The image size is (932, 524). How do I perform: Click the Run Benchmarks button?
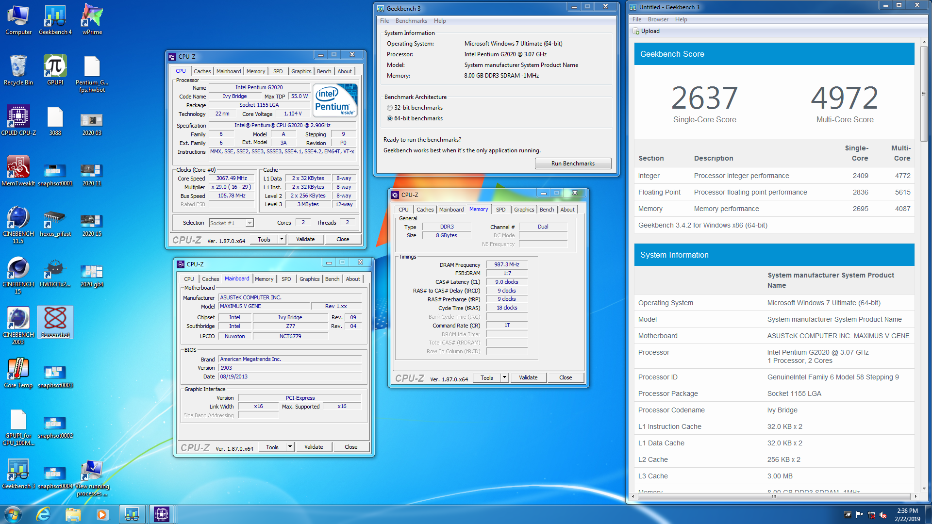point(573,164)
